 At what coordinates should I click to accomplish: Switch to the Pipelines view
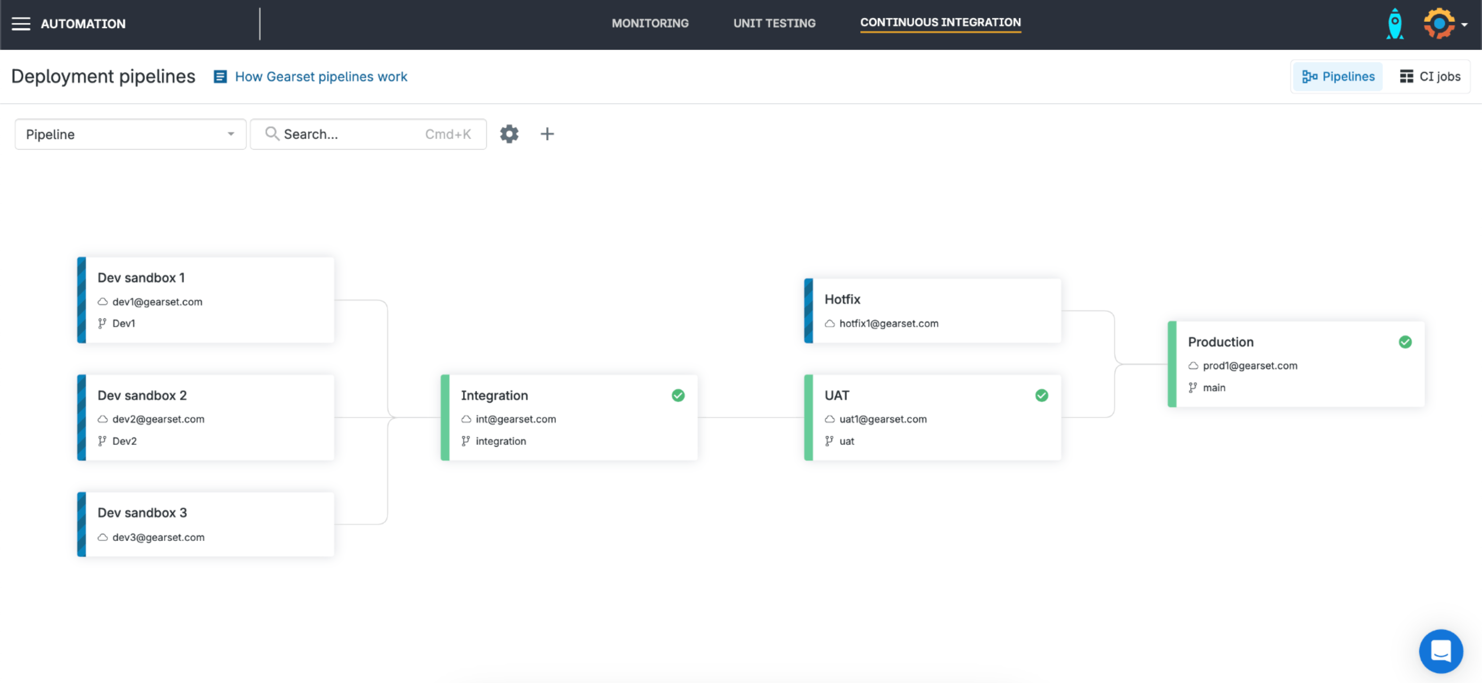tap(1338, 77)
